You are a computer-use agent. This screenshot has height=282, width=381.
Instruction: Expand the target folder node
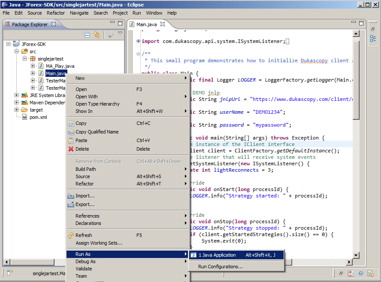[x=17, y=110]
